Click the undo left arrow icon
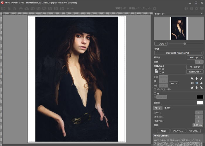 [68, 9]
